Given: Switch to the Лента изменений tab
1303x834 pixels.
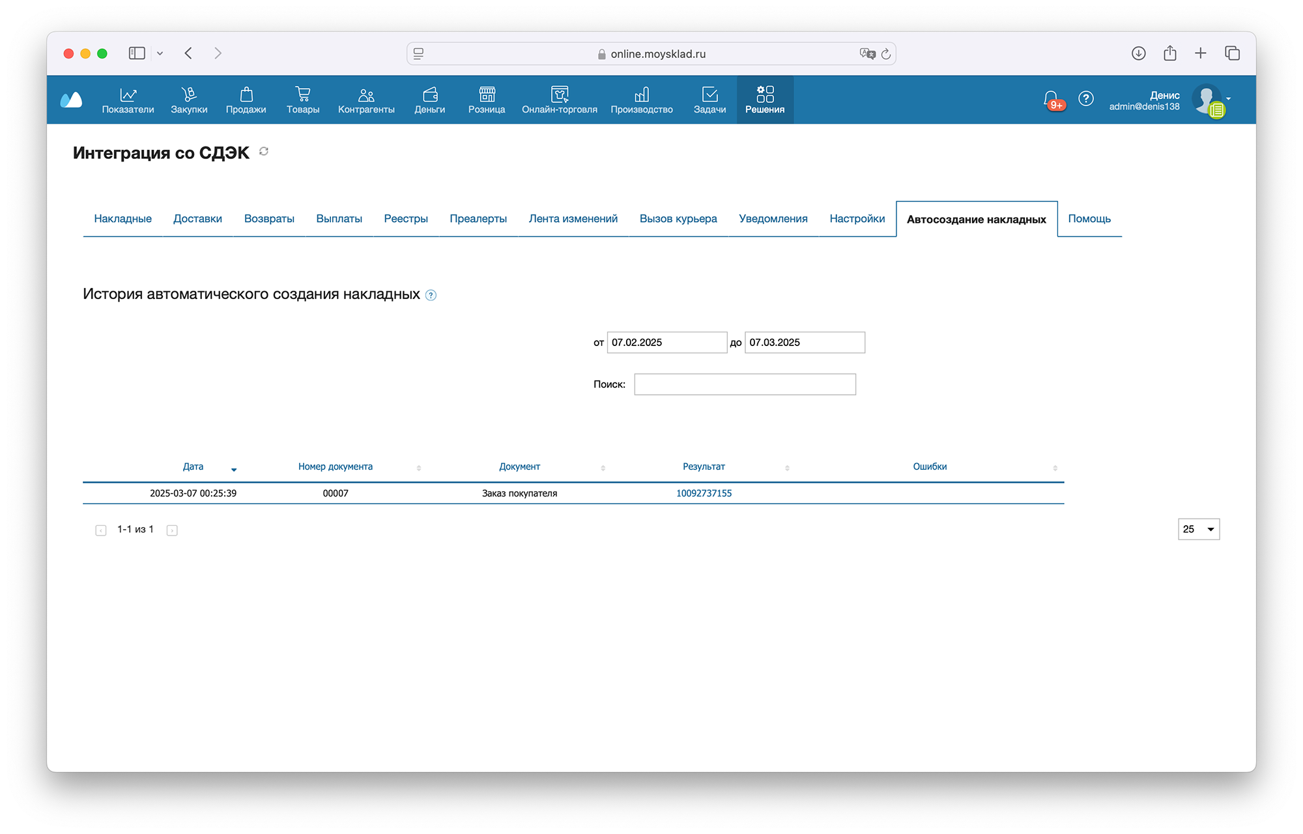Looking at the screenshot, I should [x=573, y=219].
